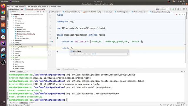Click the Local (2) terminal tab

pyautogui.click(x=20, y=72)
